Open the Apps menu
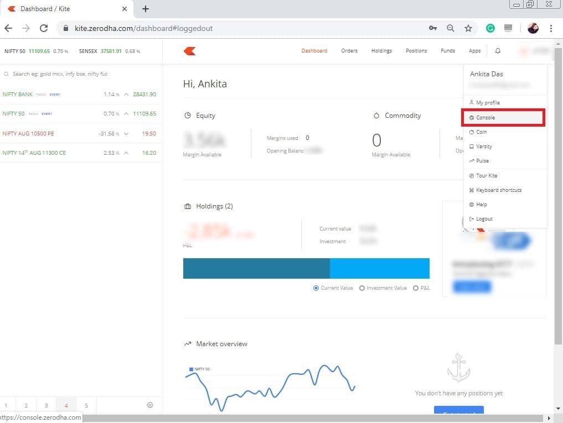The height and width of the screenshot is (423, 563). (474, 51)
